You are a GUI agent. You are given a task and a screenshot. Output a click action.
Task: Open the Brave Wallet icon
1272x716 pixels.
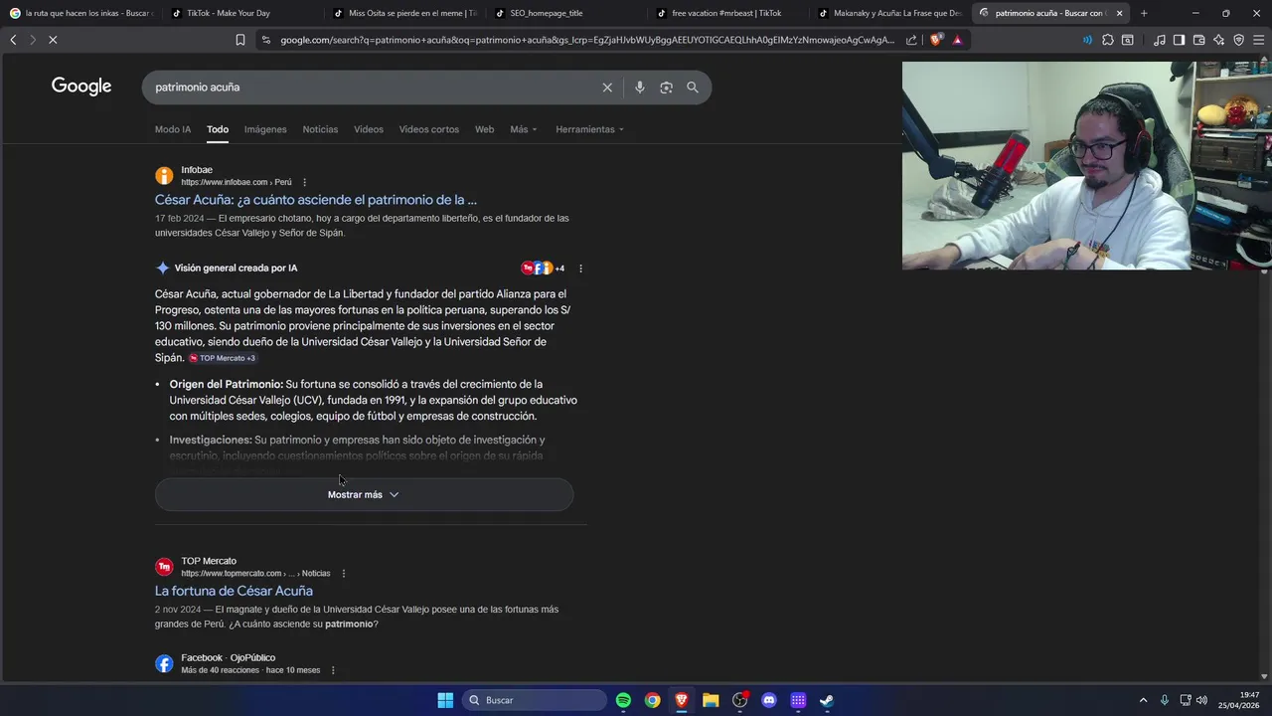click(1198, 40)
